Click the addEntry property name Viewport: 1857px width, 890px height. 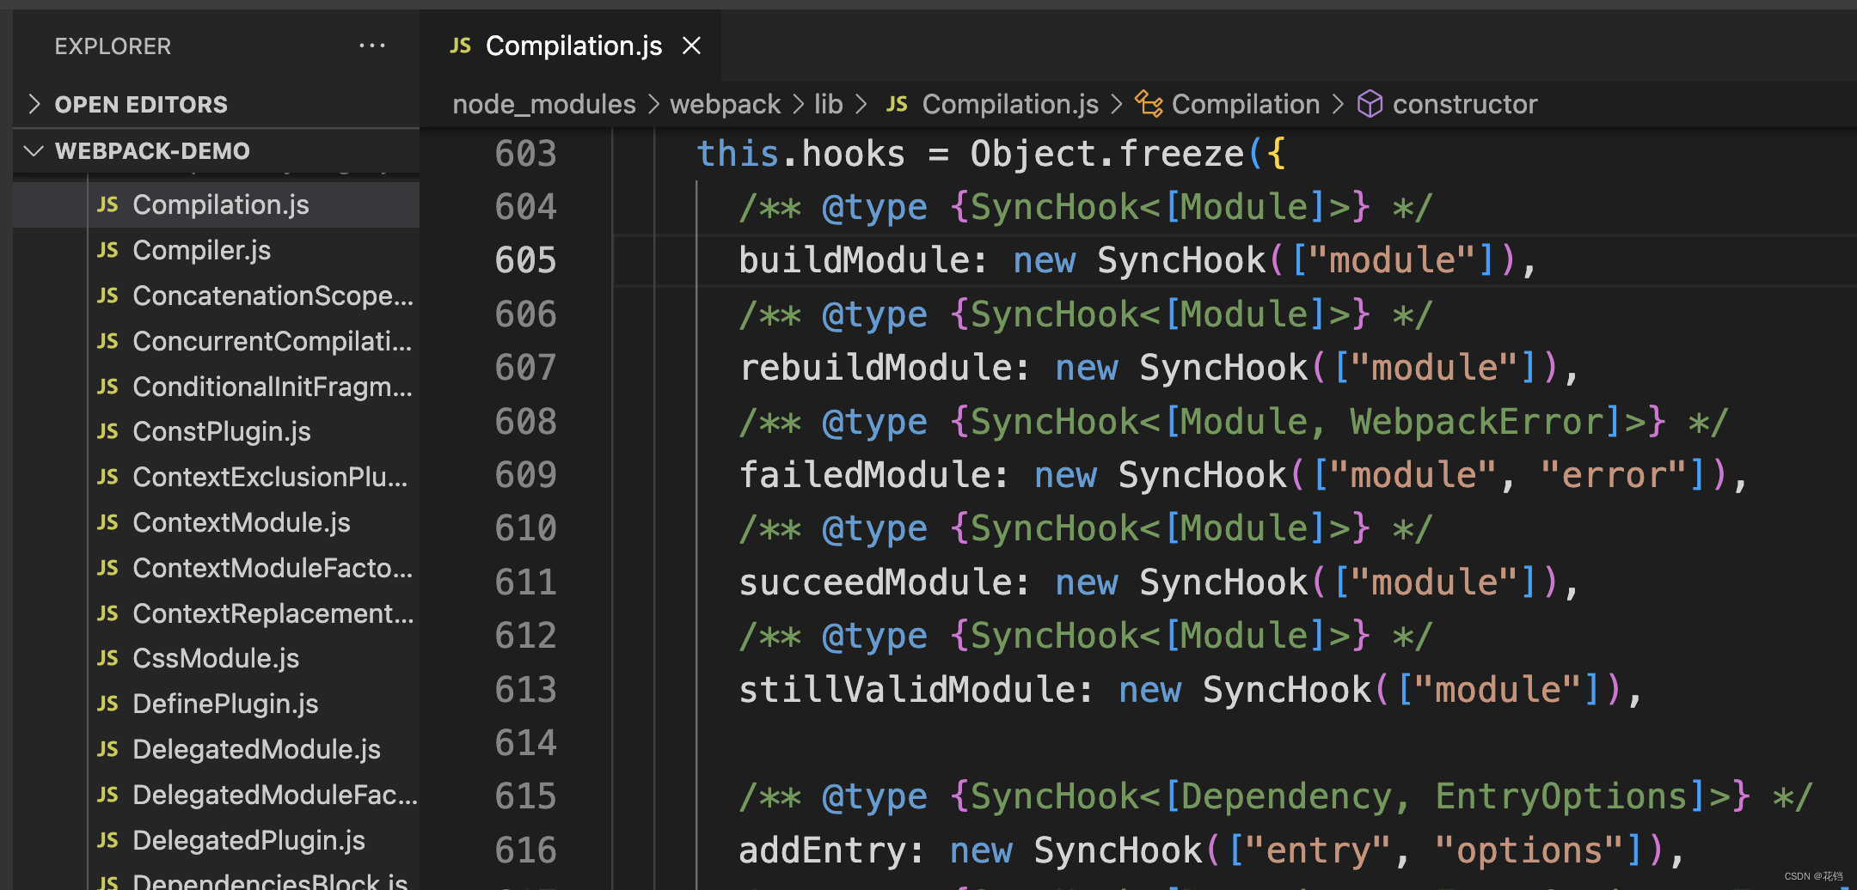coord(821,850)
